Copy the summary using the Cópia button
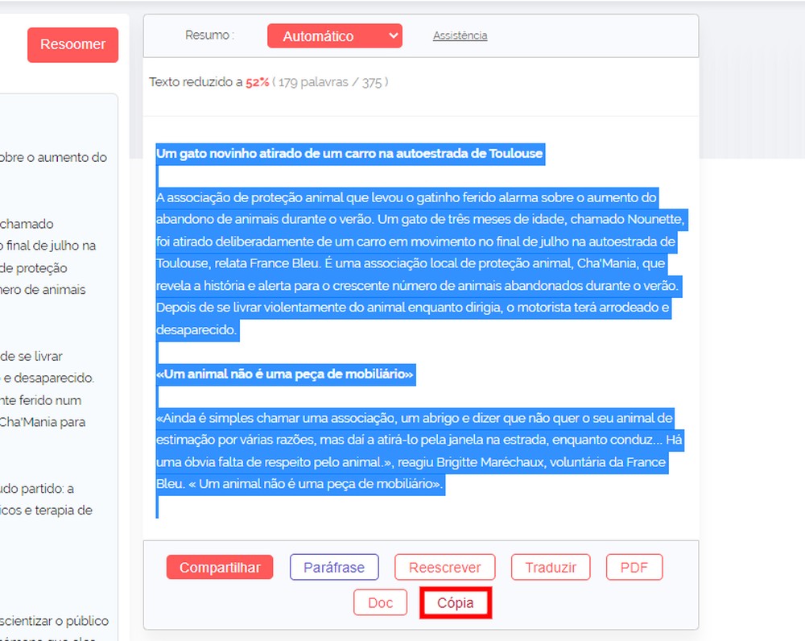 (455, 602)
